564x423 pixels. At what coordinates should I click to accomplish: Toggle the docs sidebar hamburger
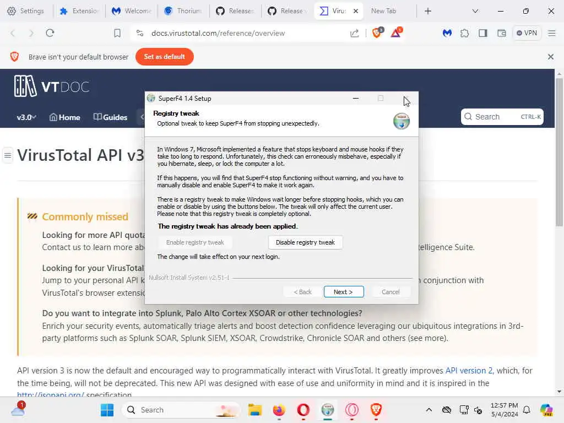click(x=8, y=155)
